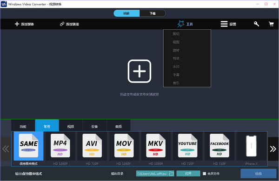The image size is (279, 181).
Task: Click the blue 转换 convert button
Action: coord(259,174)
